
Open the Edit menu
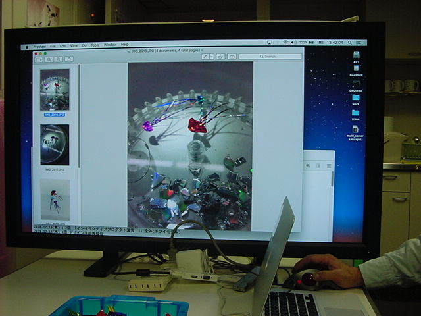coord(63,46)
